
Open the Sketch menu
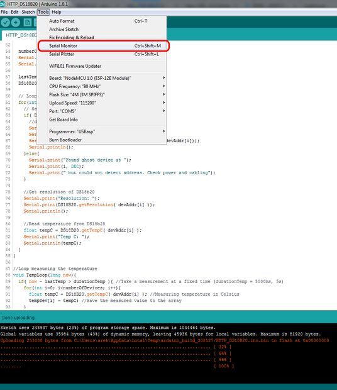[28, 12]
